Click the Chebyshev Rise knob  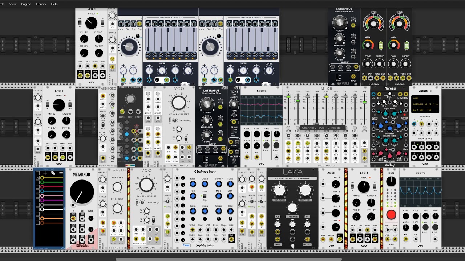click(193, 184)
